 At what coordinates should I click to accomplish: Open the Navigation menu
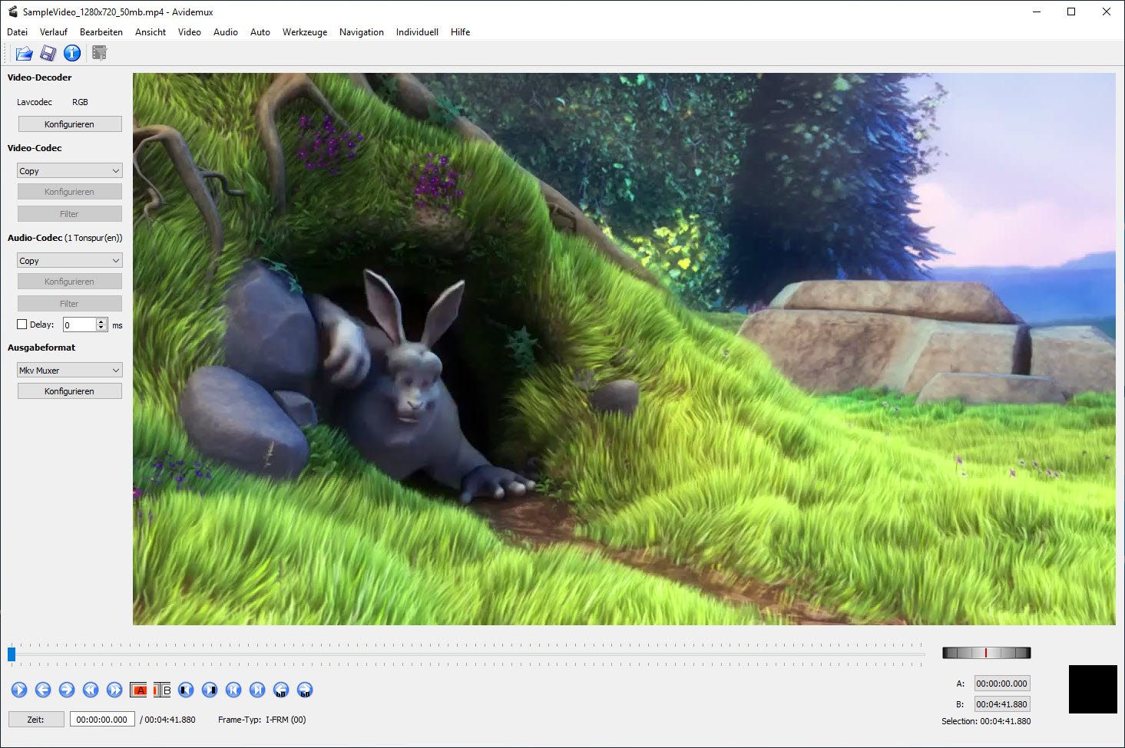coord(361,32)
